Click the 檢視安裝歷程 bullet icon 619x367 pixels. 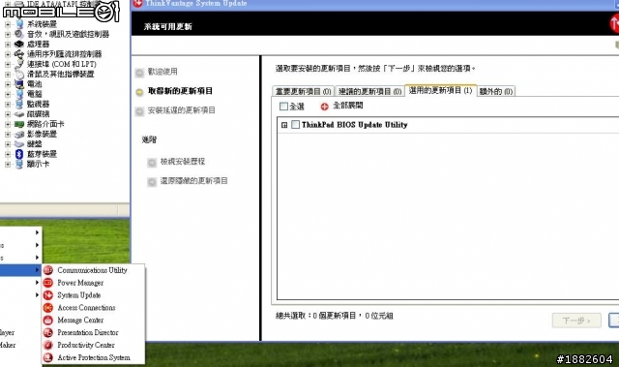coord(152,163)
